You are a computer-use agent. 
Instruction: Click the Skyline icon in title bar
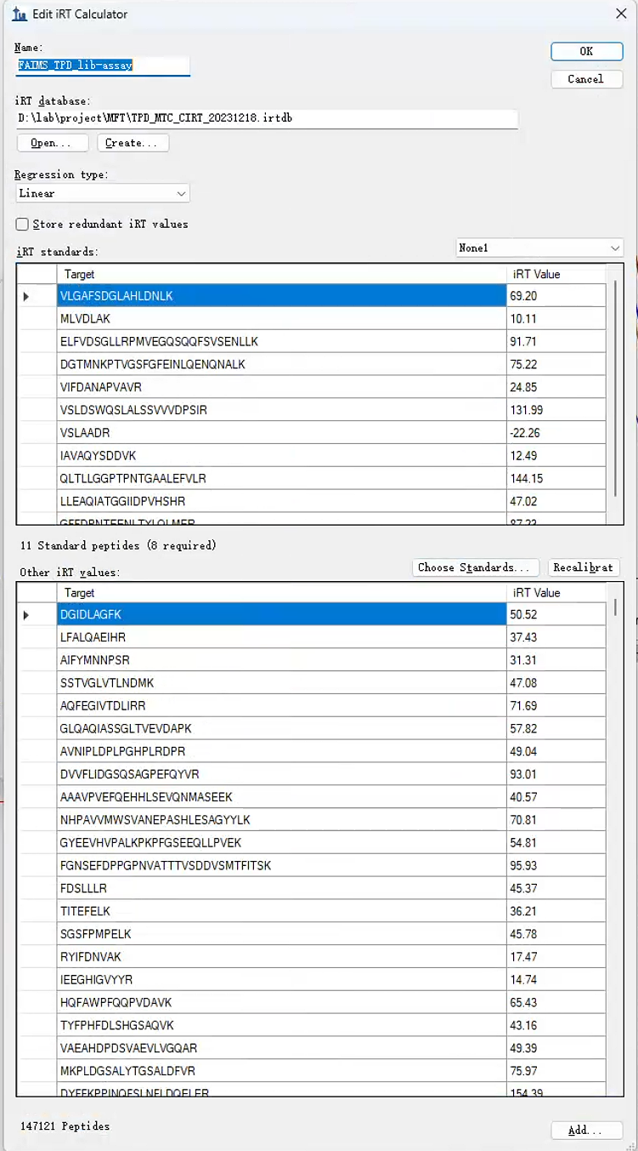click(19, 14)
